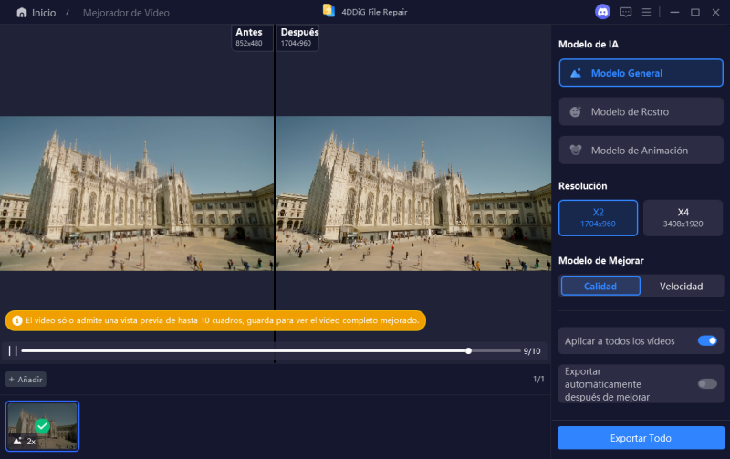Open the hamburger menu in title bar
The height and width of the screenshot is (459, 730).
point(646,12)
